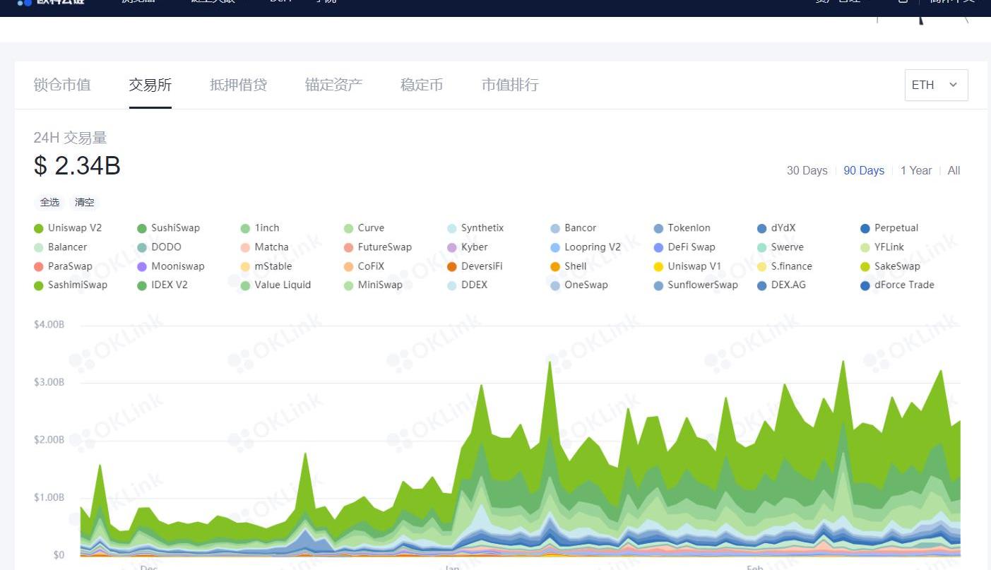Open the 抵押借贷 tab
991x570 pixels.
(238, 85)
